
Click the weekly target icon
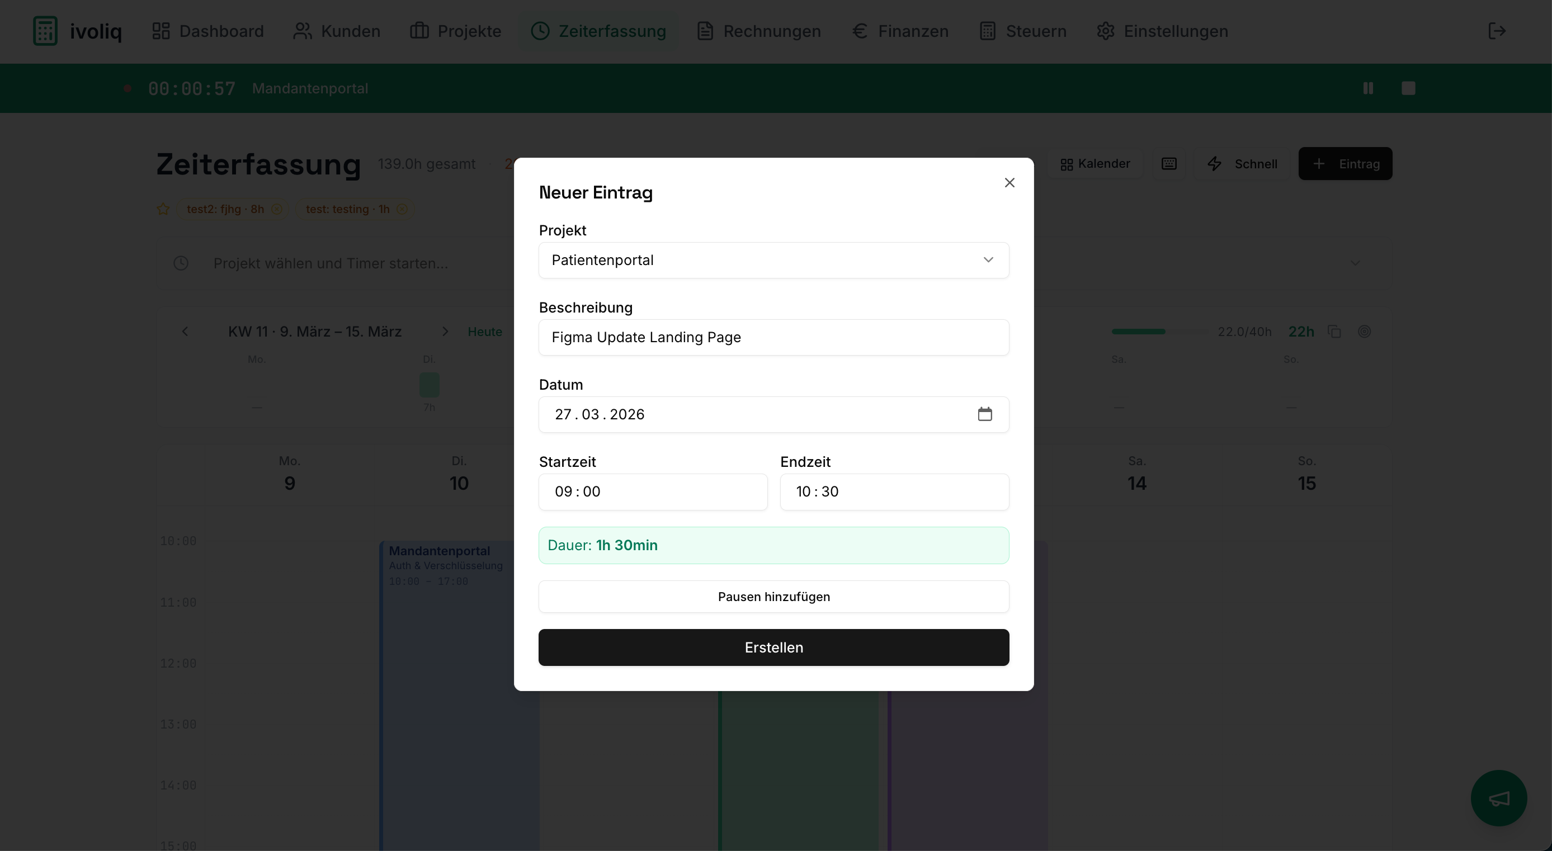[x=1364, y=332]
